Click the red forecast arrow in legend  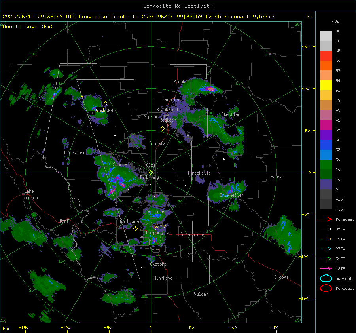(326, 219)
